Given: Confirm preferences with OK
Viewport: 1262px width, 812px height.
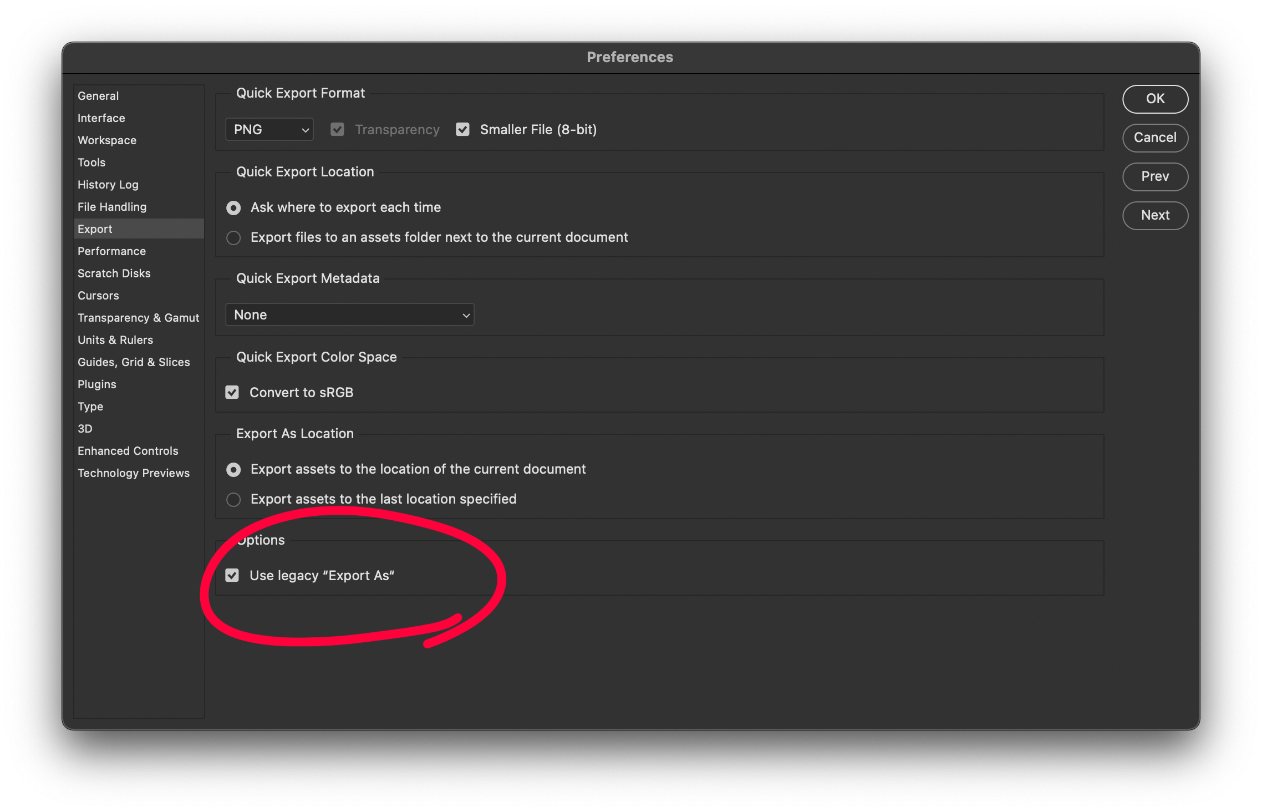Looking at the screenshot, I should [x=1155, y=99].
